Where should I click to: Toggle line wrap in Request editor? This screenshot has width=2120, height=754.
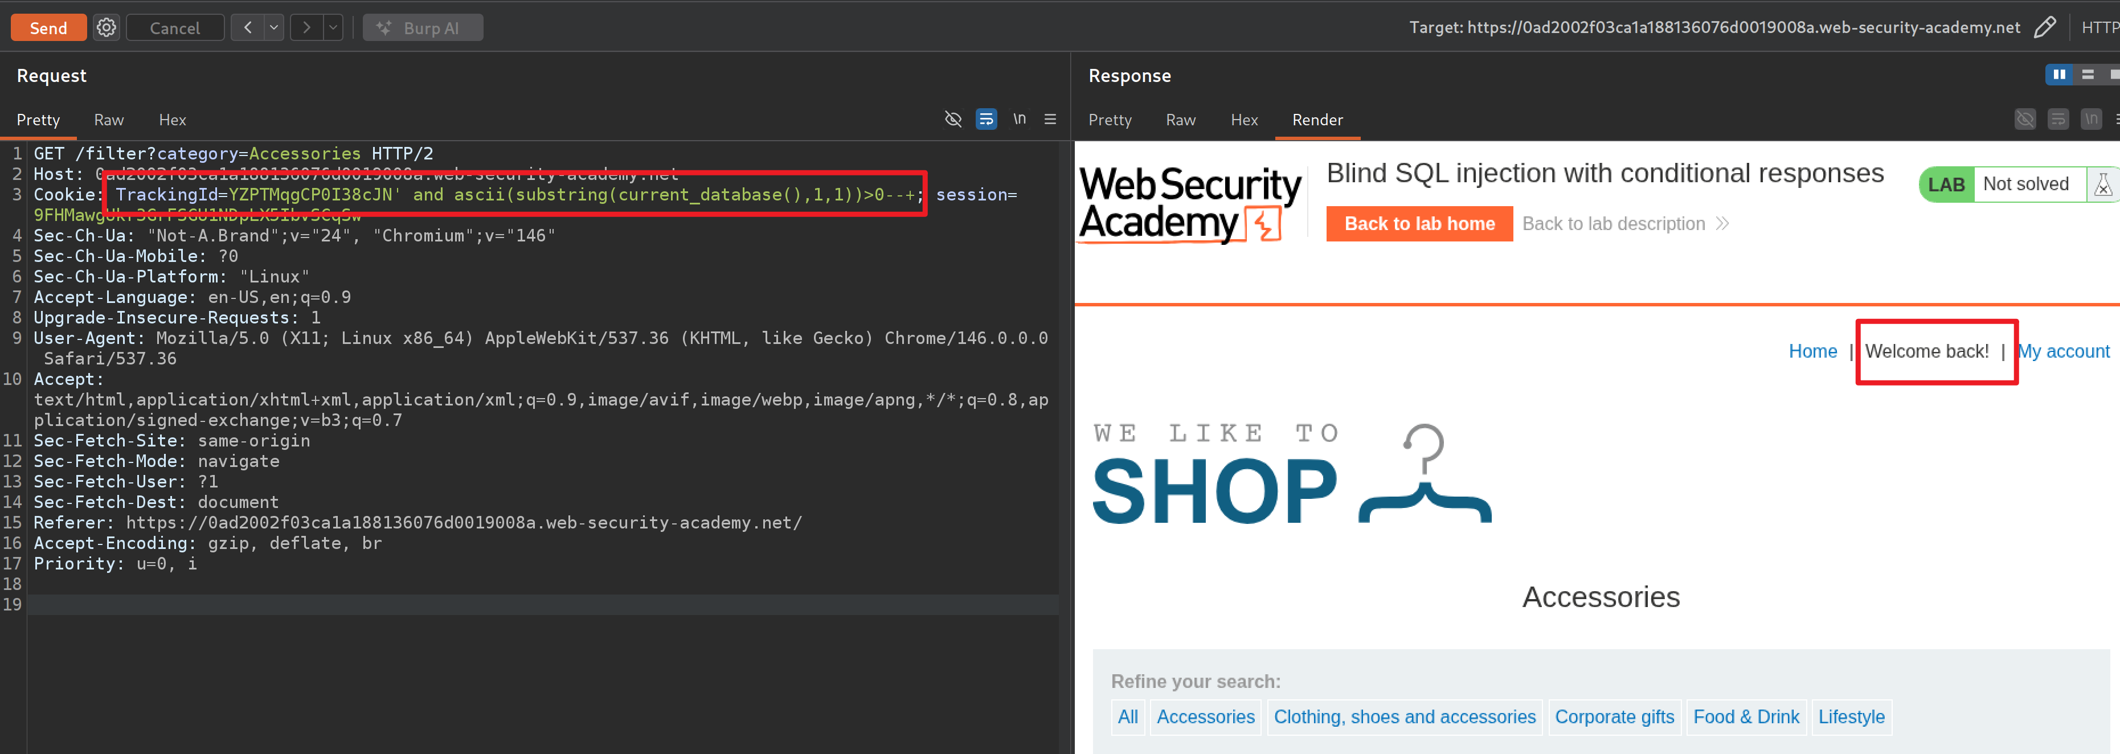click(986, 120)
